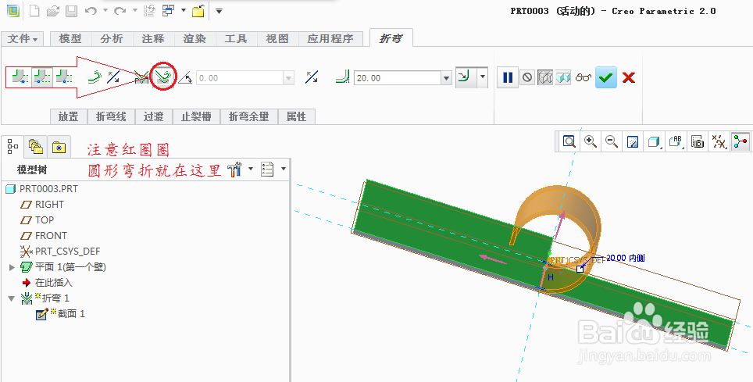Verify feature with the glasses icon
The height and width of the screenshot is (382, 753).
pos(583,77)
